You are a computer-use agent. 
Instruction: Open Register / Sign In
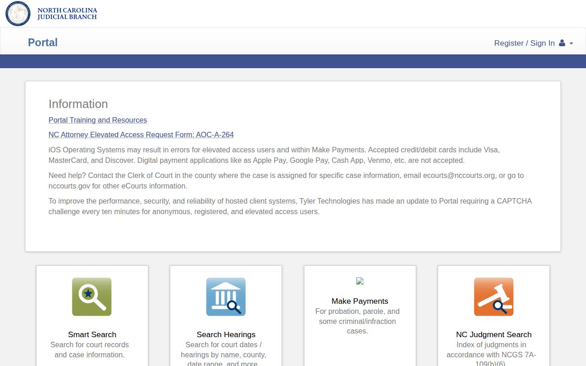pos(524,43)
